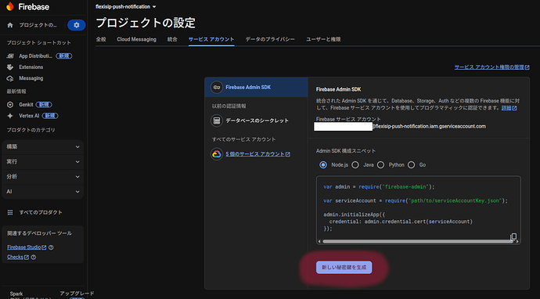
Task: Open the flexisip-push-notification project dropdown
Action: 126,6
